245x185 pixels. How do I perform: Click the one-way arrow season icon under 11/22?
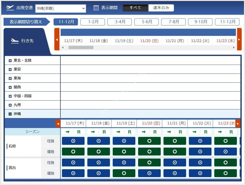pos(194,132)
